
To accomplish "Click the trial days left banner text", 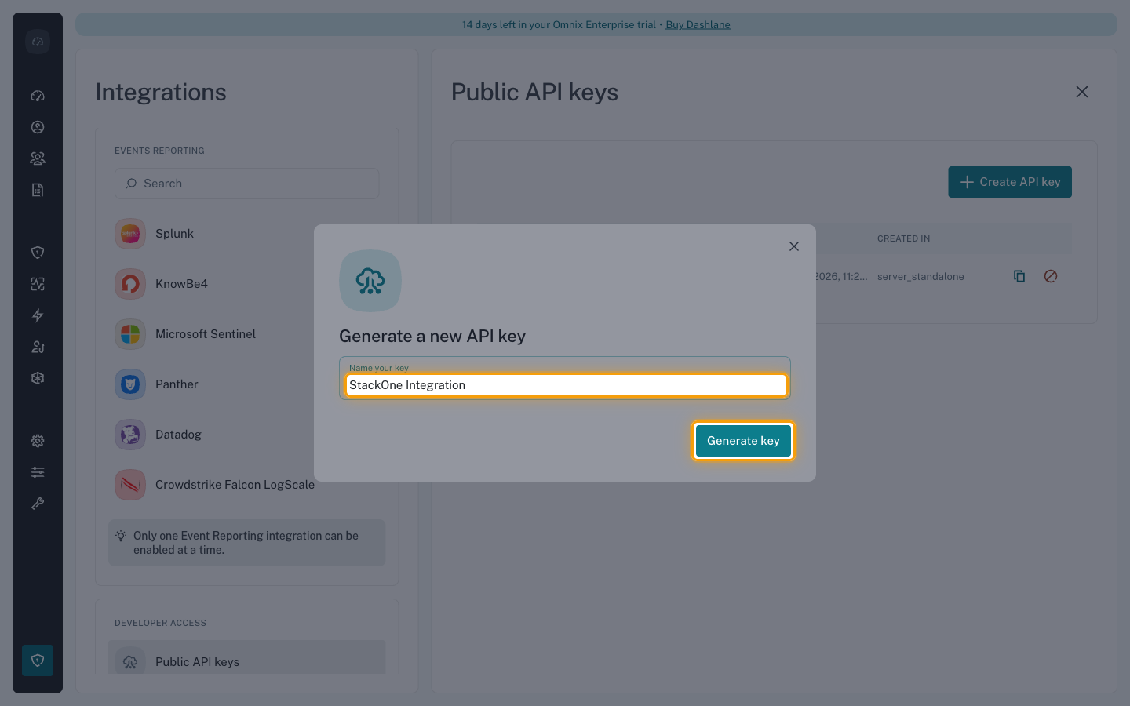I will coord(559,24).
